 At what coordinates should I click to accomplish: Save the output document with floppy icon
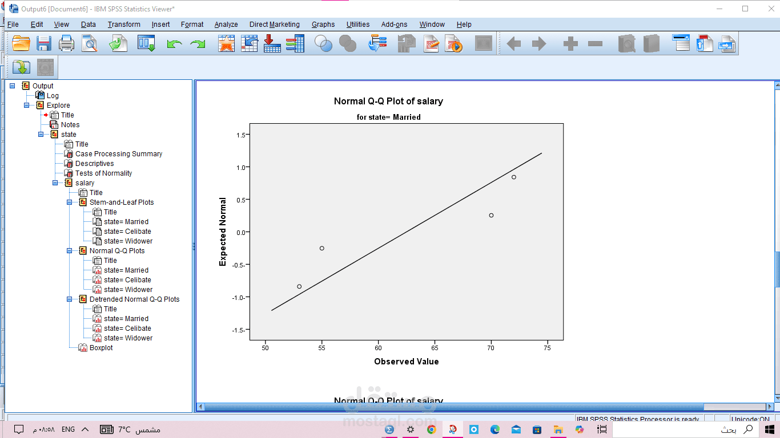[44, 43]
